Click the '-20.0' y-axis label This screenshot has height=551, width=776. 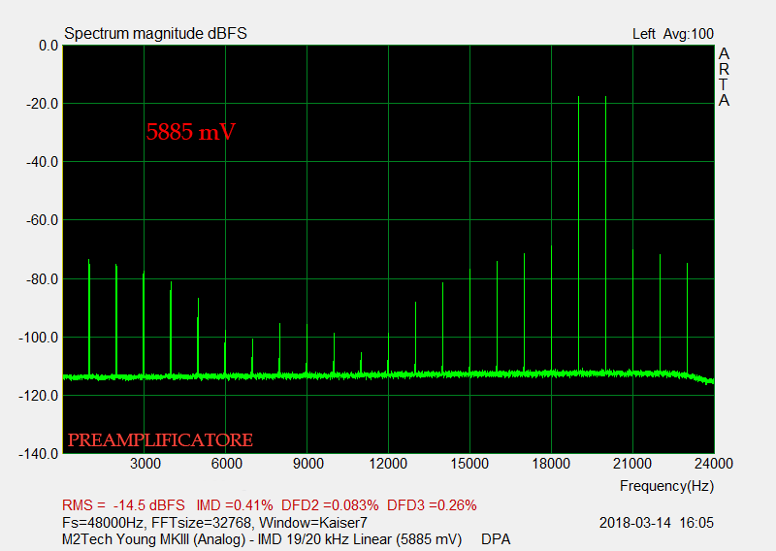click(42, 104)
